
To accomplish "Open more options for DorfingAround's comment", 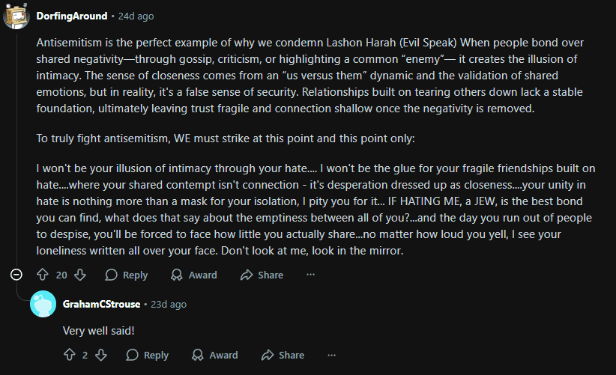I will (x=311, y=275).
